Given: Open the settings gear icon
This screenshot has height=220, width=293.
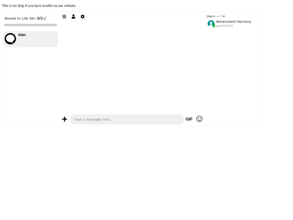Looking at the screenshot, I should click(x=82, y=17).
